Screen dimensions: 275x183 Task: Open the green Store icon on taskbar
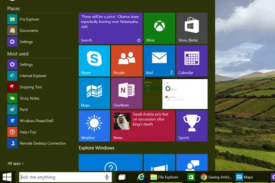pyautogui.click(x=191, y=177)
